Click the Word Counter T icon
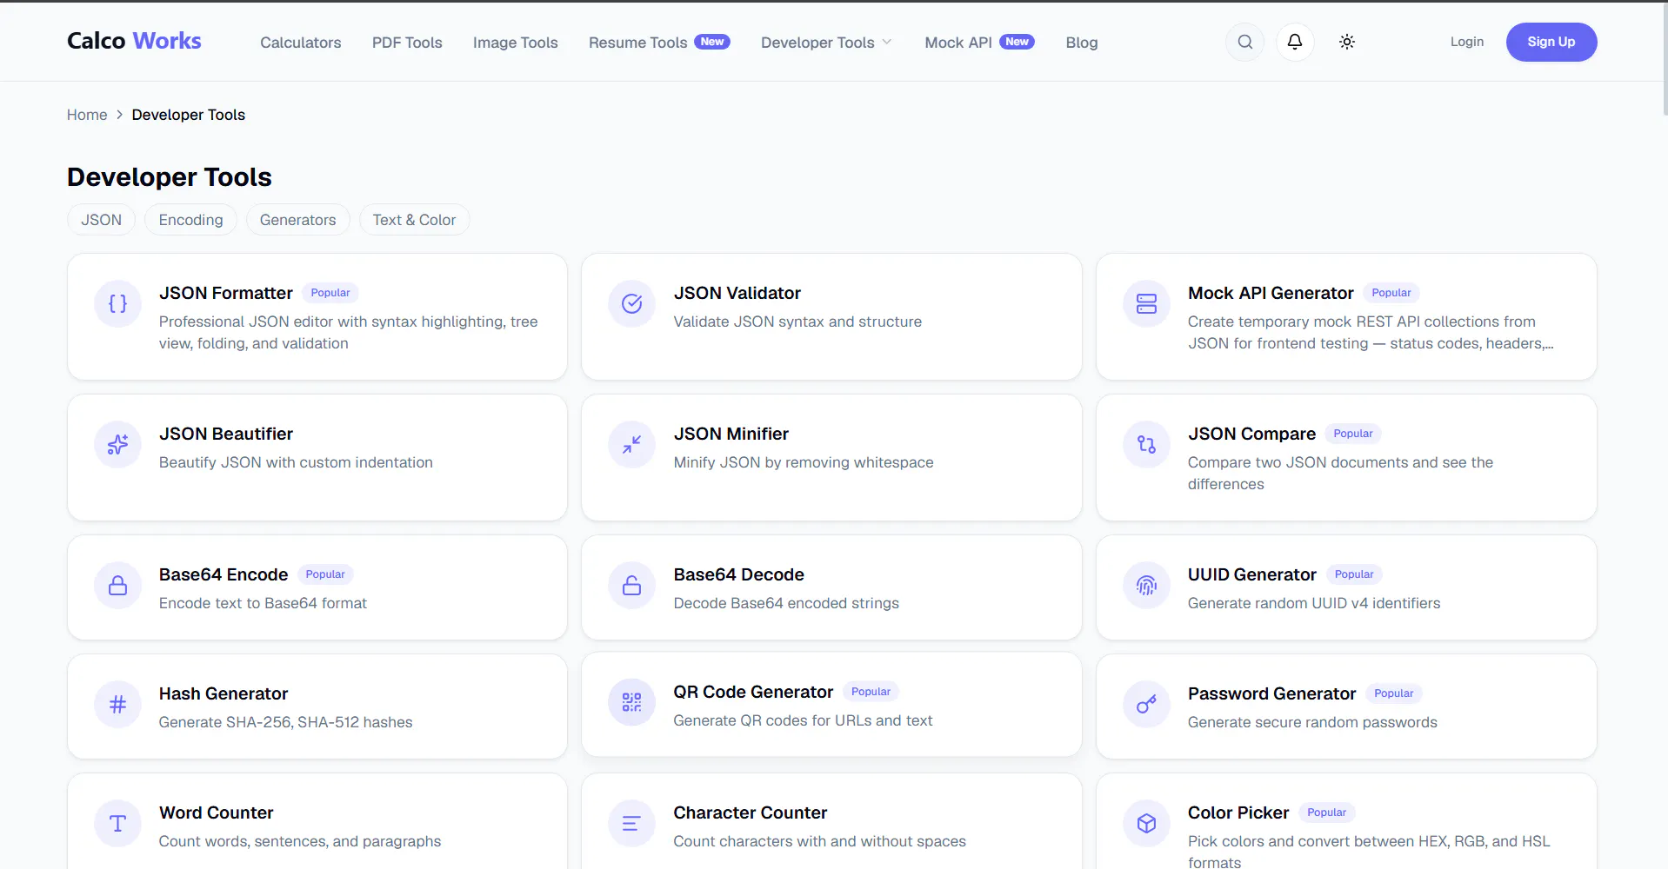This screenshot has width=1668, height=869. click(117, 823)
